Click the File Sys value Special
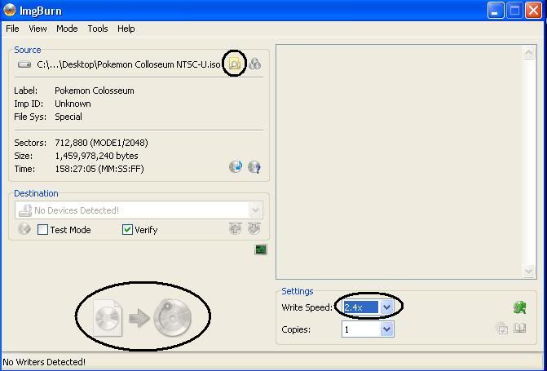The image size is (547, 371). pos(68,117)
